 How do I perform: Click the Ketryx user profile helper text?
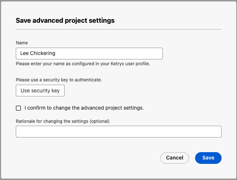click(x=83, y=64)
